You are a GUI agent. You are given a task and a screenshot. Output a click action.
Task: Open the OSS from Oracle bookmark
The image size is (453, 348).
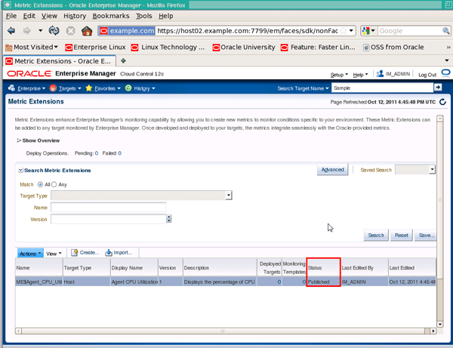click(x=393, y=47)
